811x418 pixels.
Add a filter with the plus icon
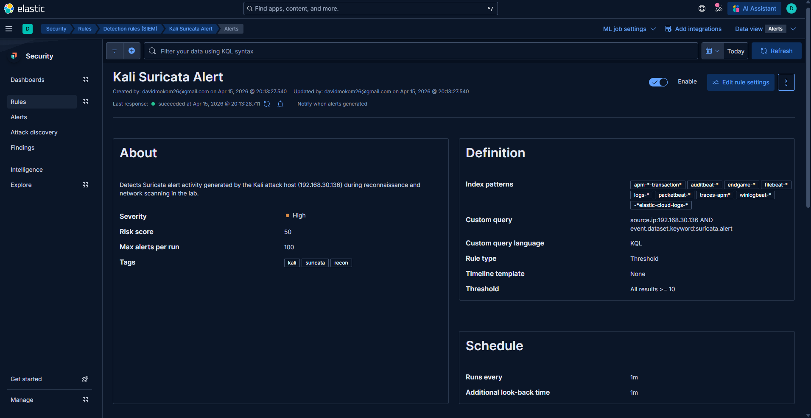tap(132, 51)
